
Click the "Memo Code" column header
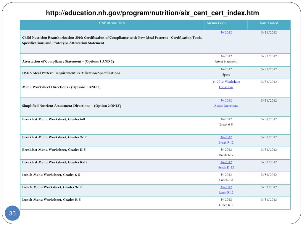pyautogui.click(x=216, y=23)
